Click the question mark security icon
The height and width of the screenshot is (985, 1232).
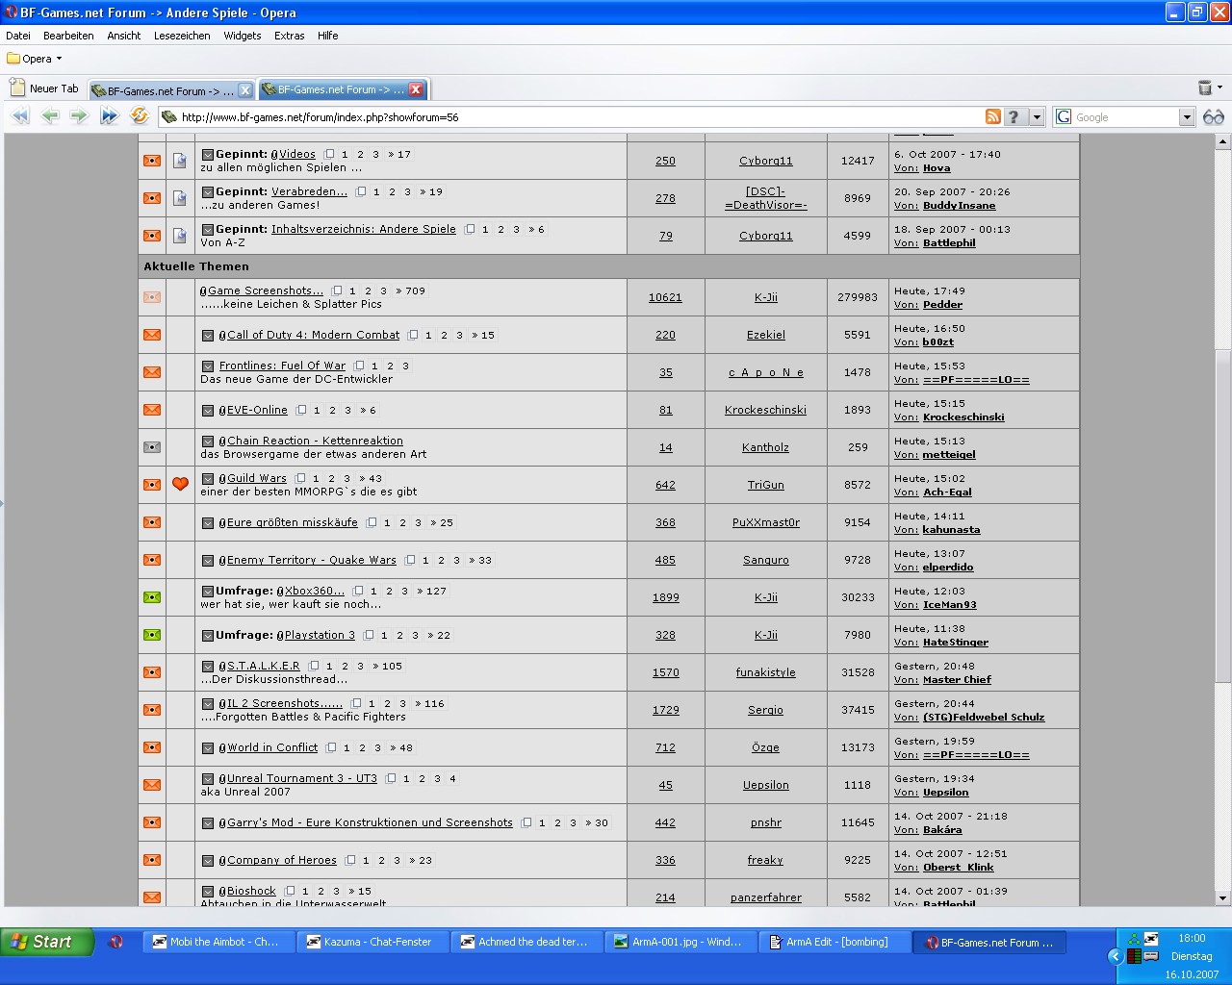[x=1014, y=116]
